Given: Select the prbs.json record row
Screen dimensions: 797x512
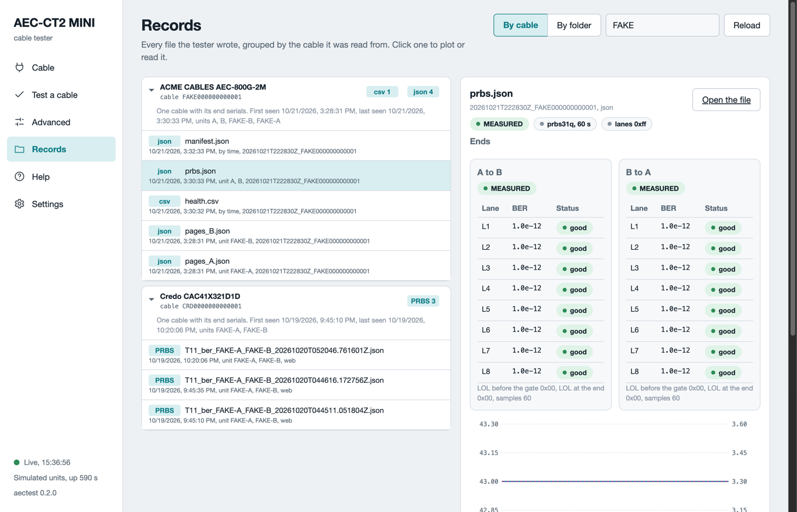Looking at the screenshot, I should 296,176.
